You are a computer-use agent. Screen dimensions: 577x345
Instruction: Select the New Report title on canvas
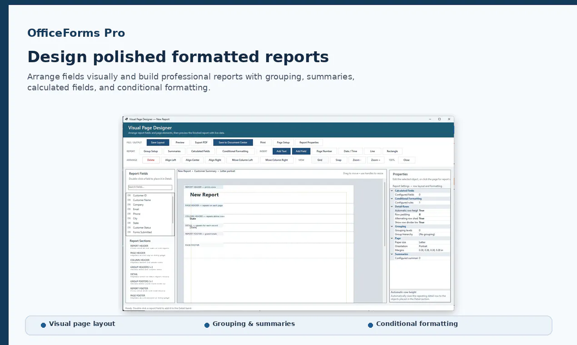[x=204, y=195]
